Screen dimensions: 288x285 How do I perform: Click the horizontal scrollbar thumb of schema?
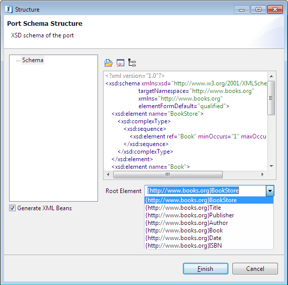tap(168, 174)
